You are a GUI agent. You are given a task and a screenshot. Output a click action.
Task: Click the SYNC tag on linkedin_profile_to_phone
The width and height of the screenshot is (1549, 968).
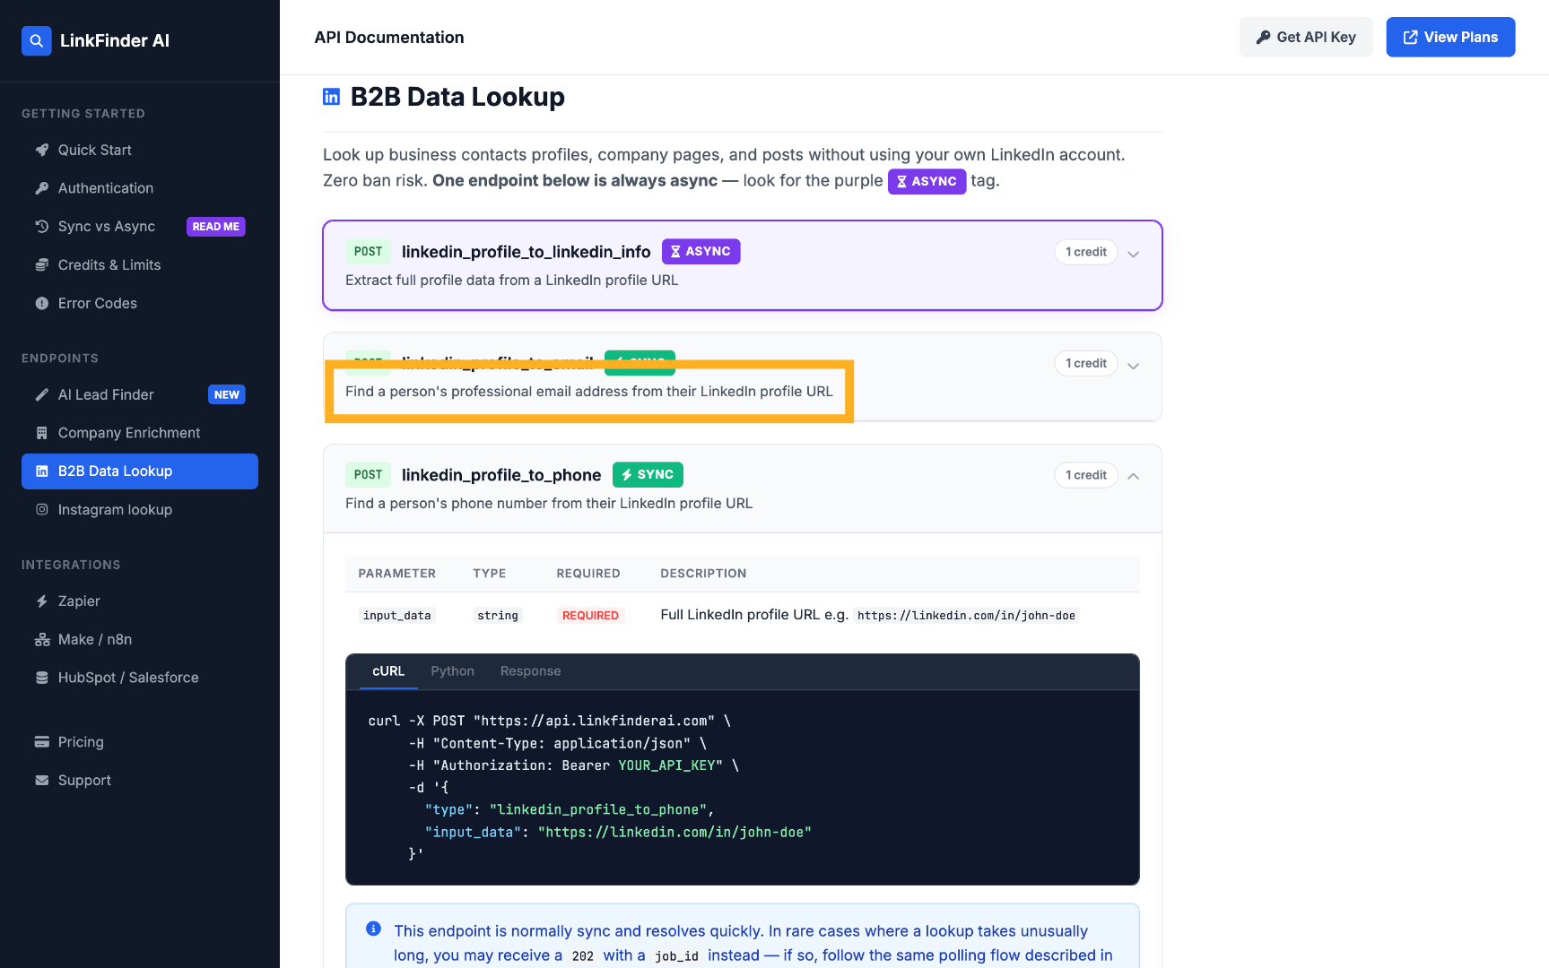pos(648,475)
